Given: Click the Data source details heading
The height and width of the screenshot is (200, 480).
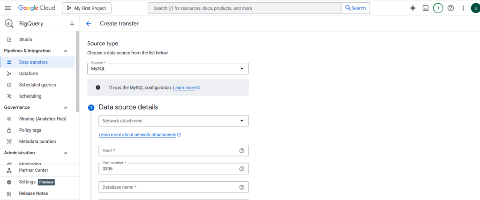Looking at the screenshot, I should coord(128,107).
